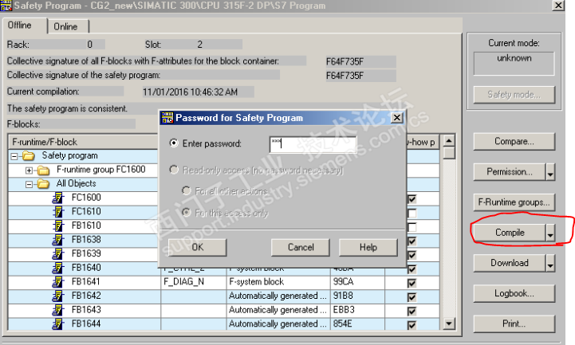Click the Permission button
This screenshot has height=345, width=575.
click(510, 172)
